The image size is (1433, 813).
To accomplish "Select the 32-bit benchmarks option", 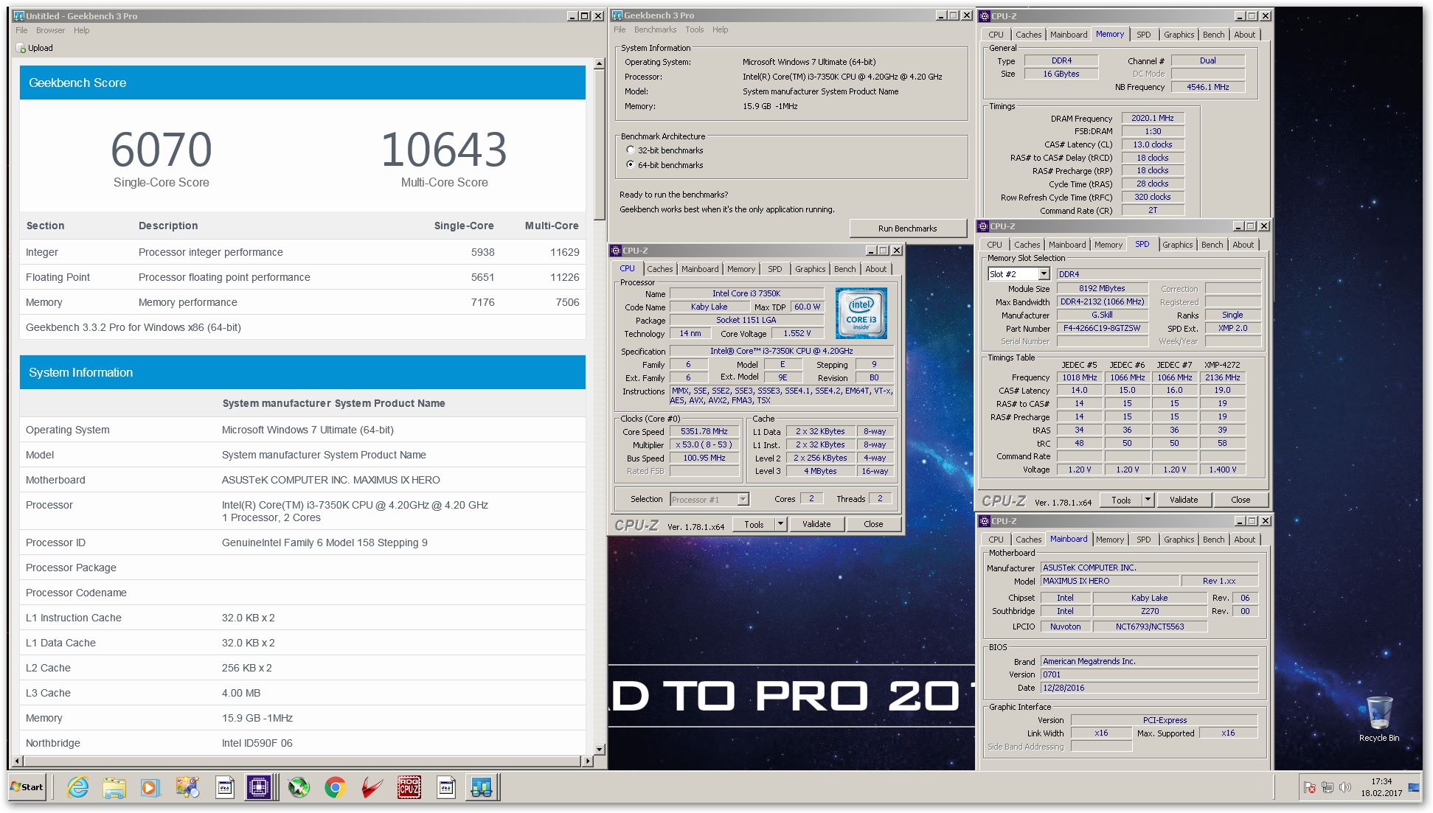I will pyautogui.click(x=631, y=150).
